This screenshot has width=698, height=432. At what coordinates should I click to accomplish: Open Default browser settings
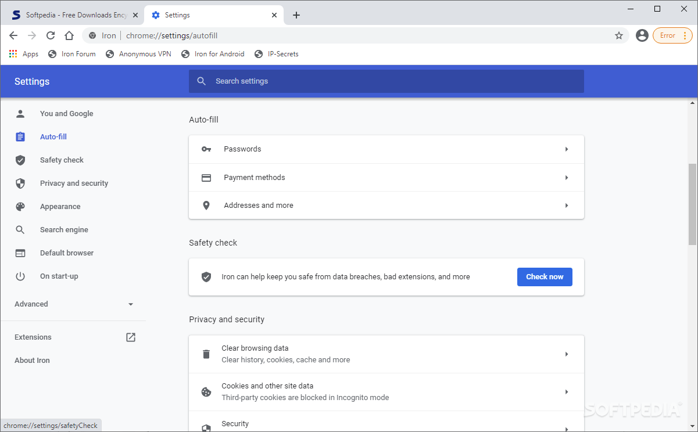pyautogui.click(x=67, y=253)
